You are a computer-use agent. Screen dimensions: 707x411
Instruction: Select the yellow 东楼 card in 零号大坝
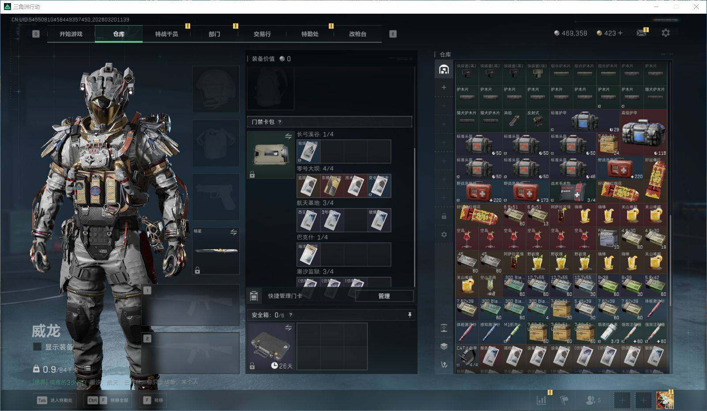pos(332,186)
